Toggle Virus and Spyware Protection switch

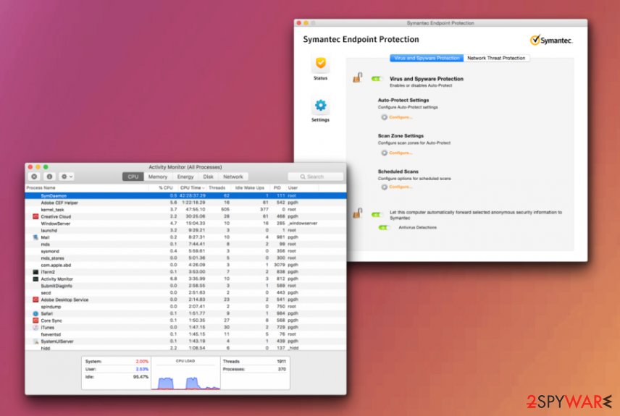coord(377,79)
